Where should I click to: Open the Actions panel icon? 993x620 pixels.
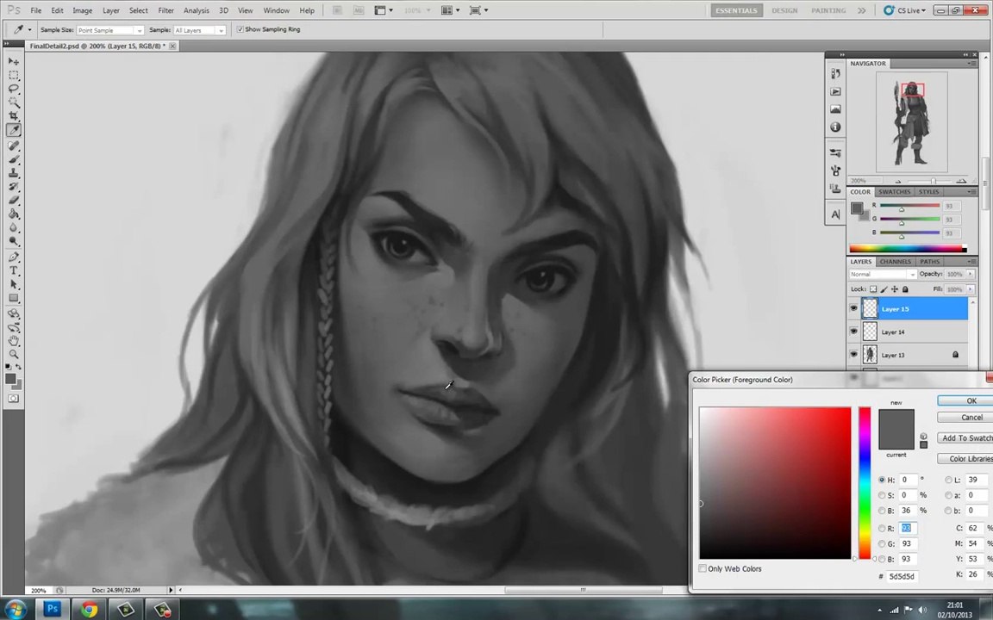(x=835, y=92)
